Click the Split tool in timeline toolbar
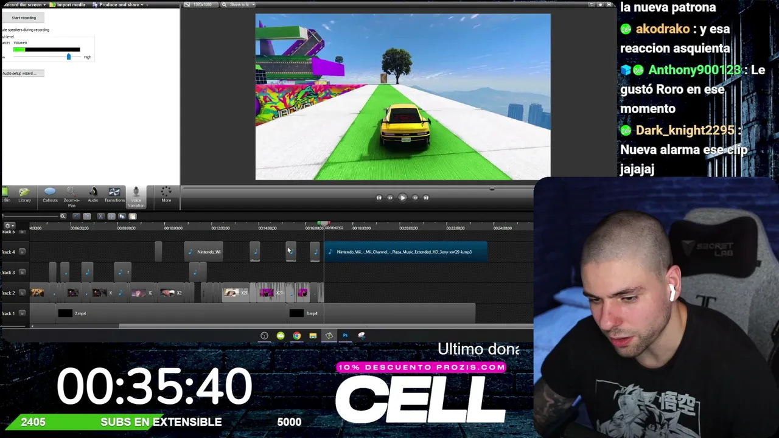The image size is (779, 438). 111,216
